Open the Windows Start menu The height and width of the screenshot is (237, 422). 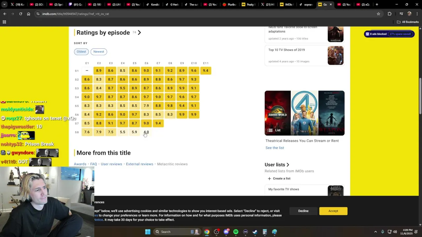[x=148, y=232]
